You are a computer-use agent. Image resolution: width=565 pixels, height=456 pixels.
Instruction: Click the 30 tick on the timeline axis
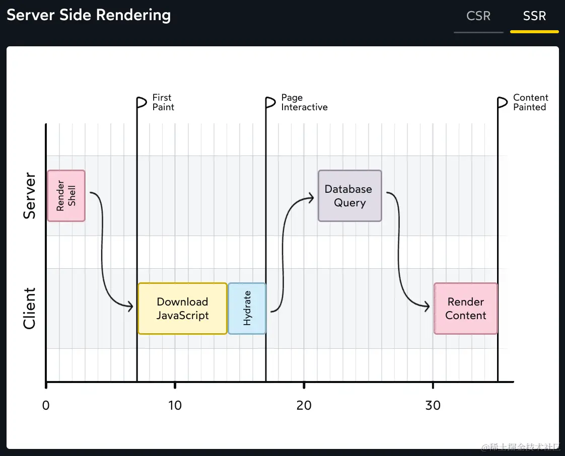(433, 405)
